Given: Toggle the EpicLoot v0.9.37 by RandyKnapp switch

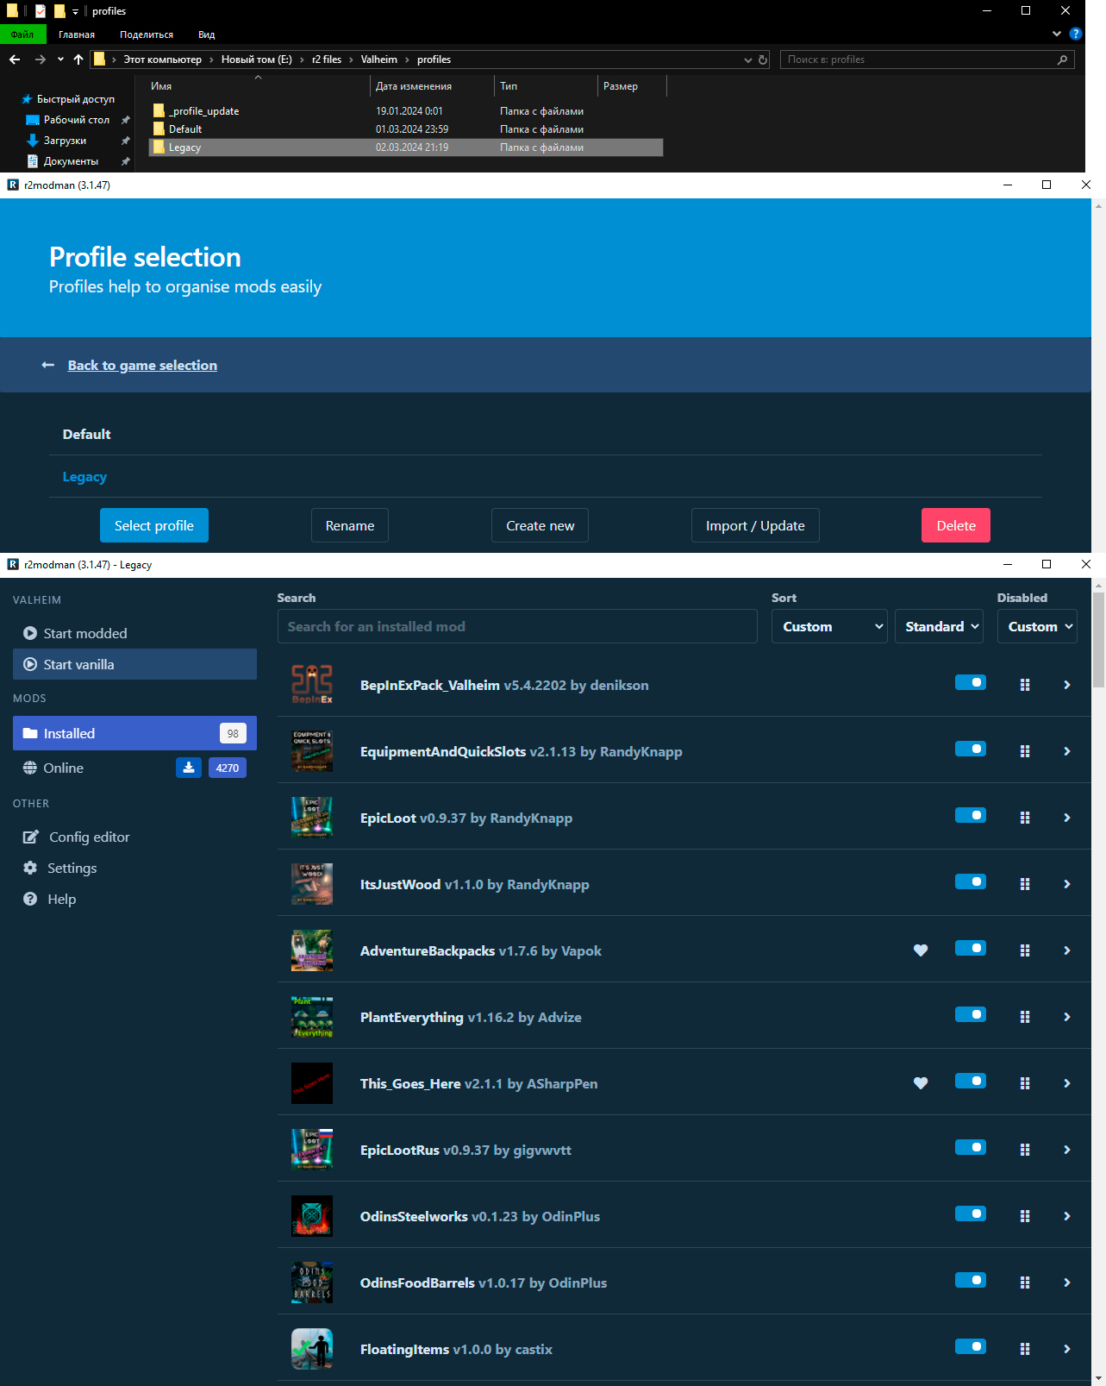Looking at the screenshot, I should 971,815.
